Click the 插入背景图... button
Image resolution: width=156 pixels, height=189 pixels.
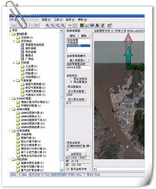(x=78, y=60)
